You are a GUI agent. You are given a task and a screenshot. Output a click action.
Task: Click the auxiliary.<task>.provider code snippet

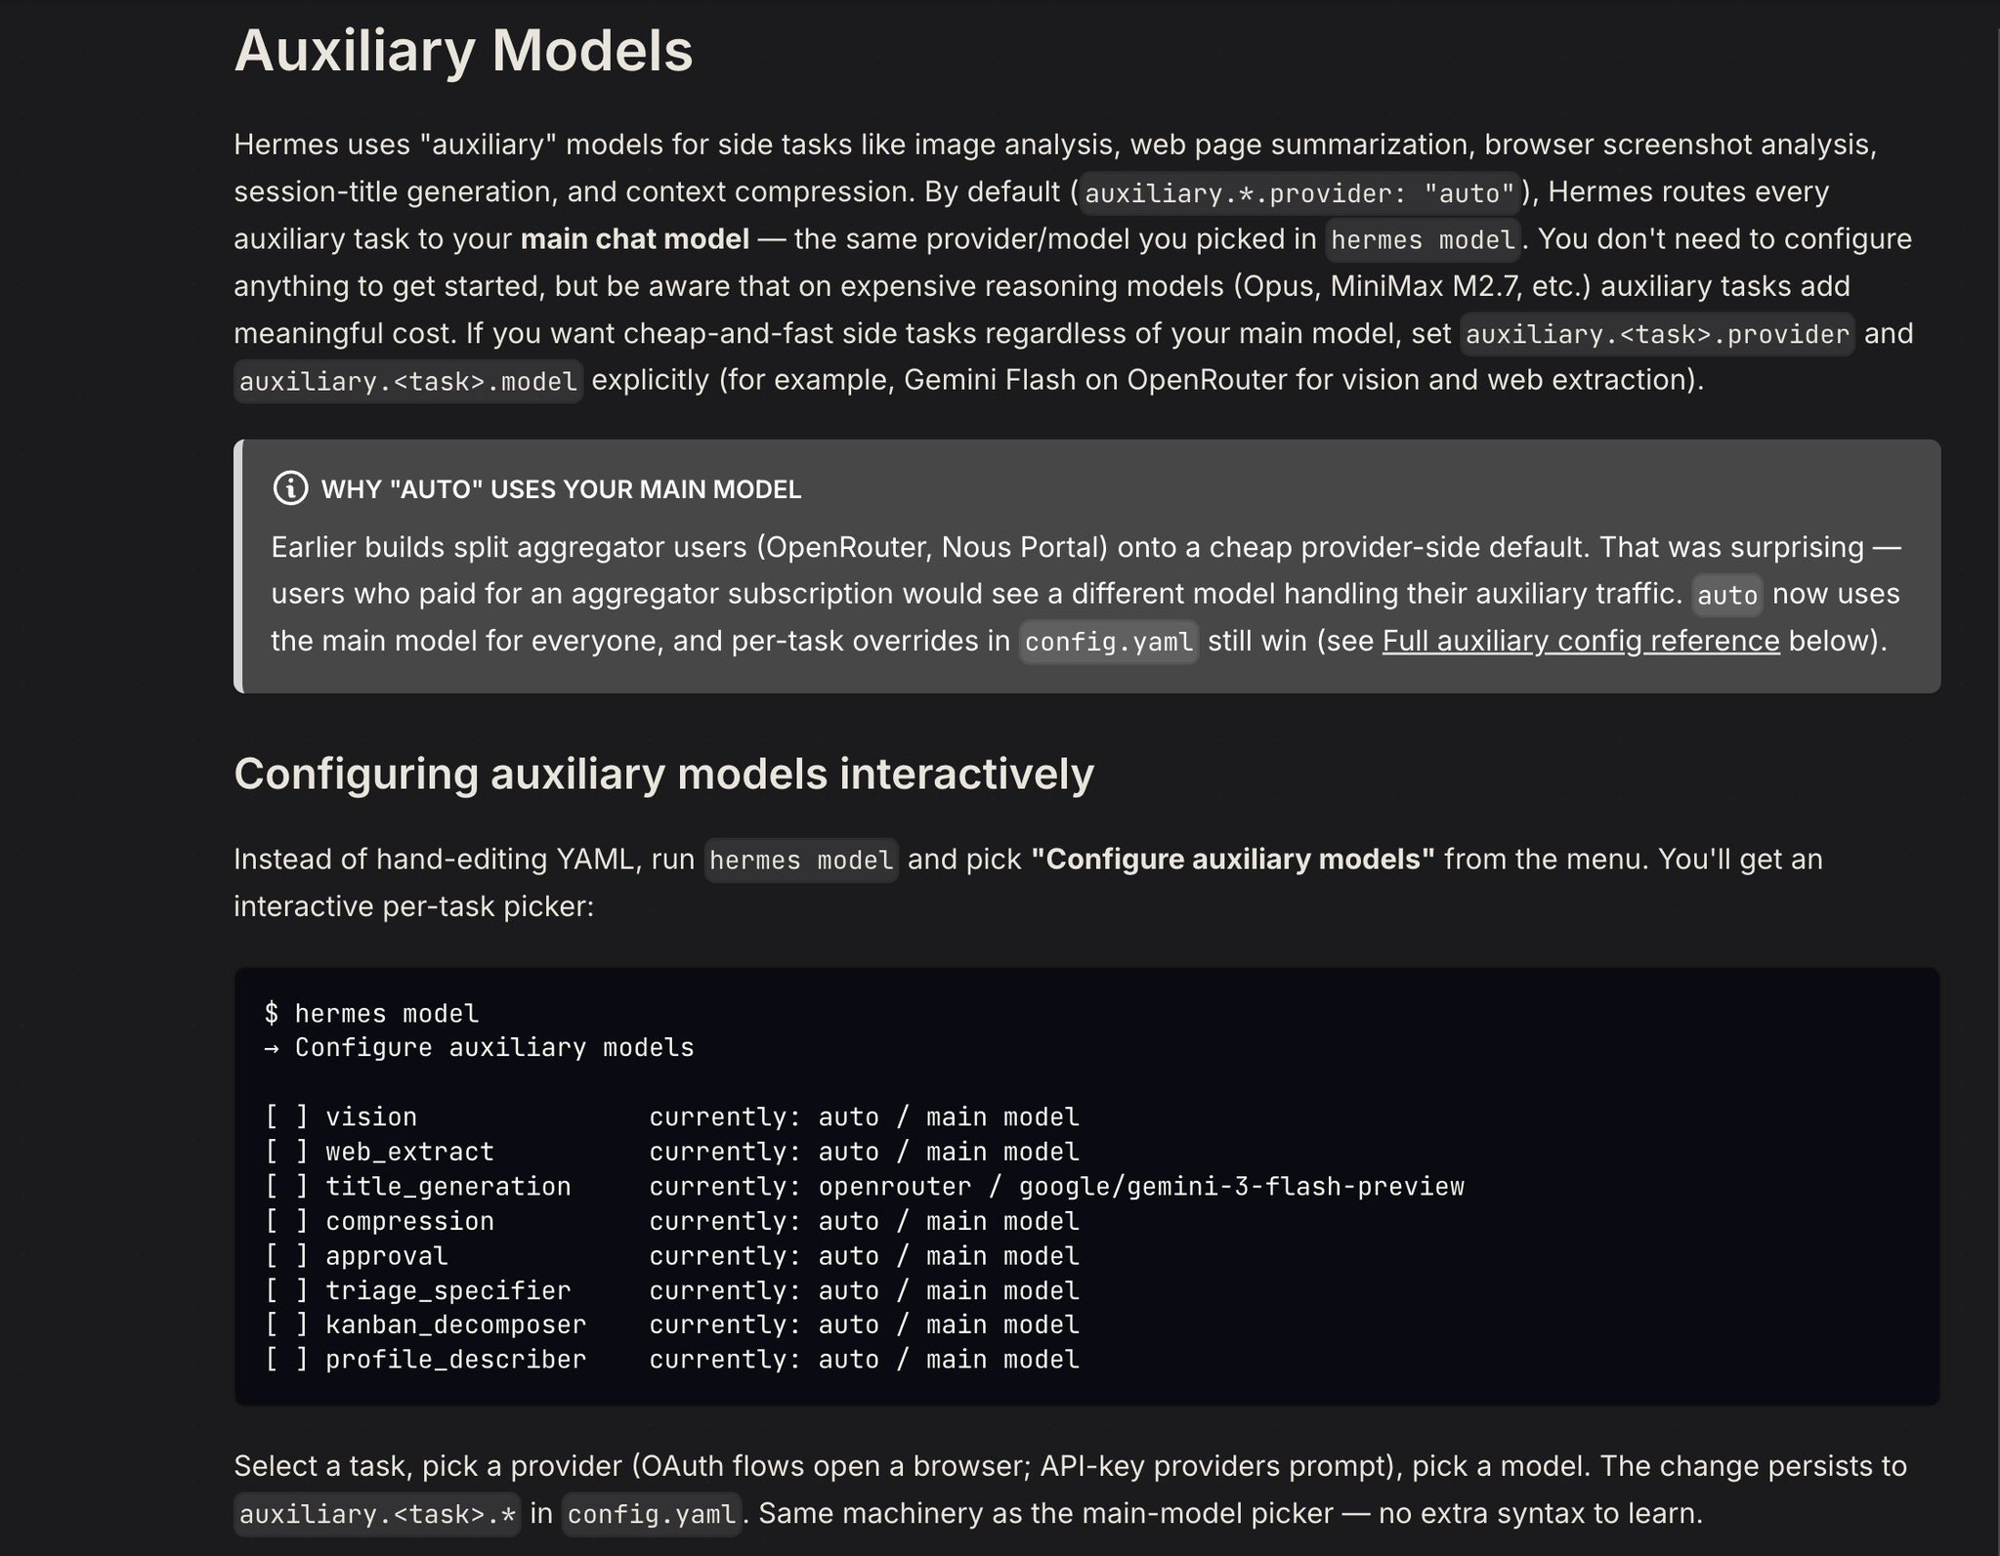click(1657, 334)
